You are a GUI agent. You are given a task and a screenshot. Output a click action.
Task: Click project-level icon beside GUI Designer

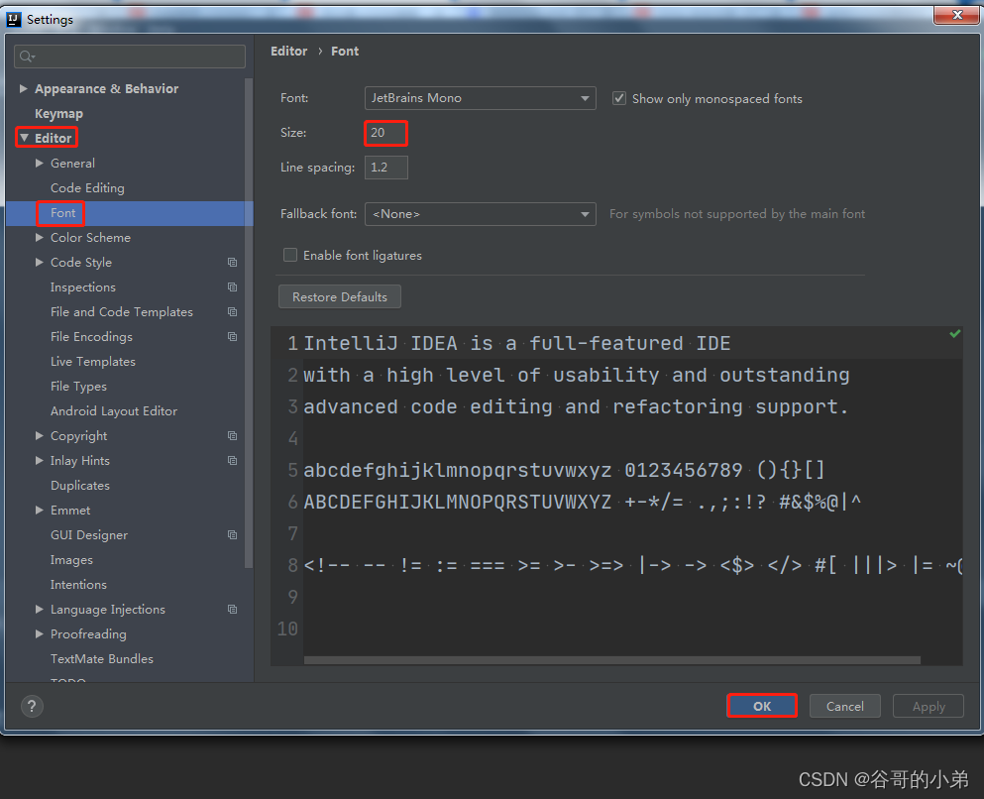pyautogui.click(x=232, y=534)
